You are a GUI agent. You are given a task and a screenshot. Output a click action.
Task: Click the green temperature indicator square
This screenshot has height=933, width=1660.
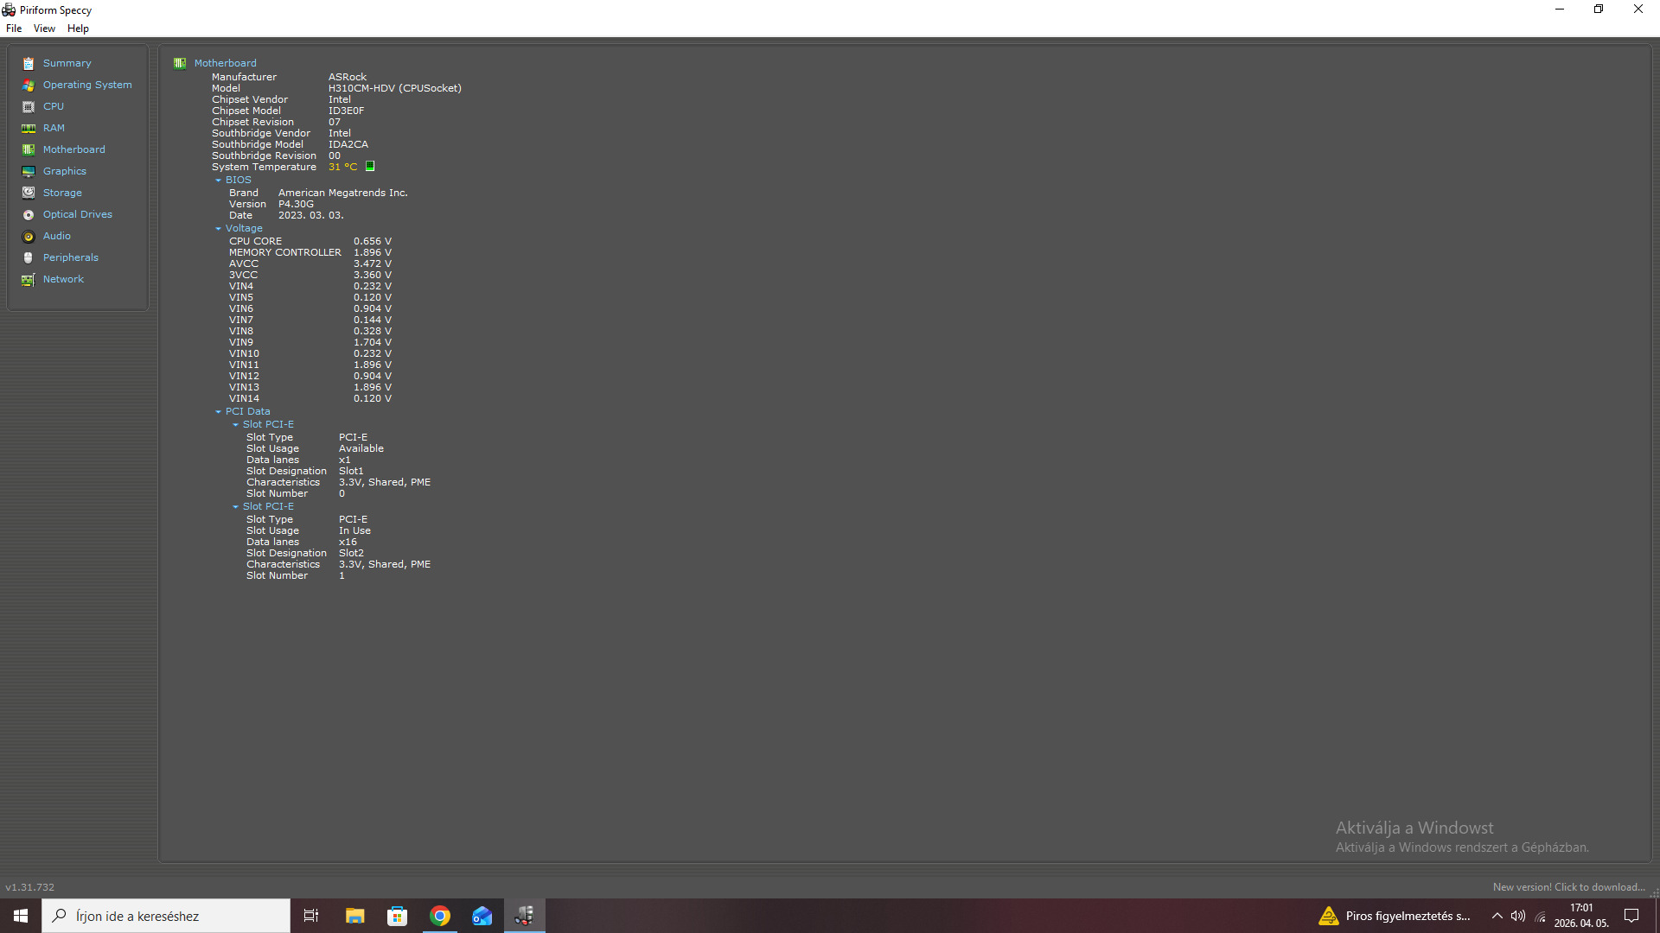tap(370, 167)
